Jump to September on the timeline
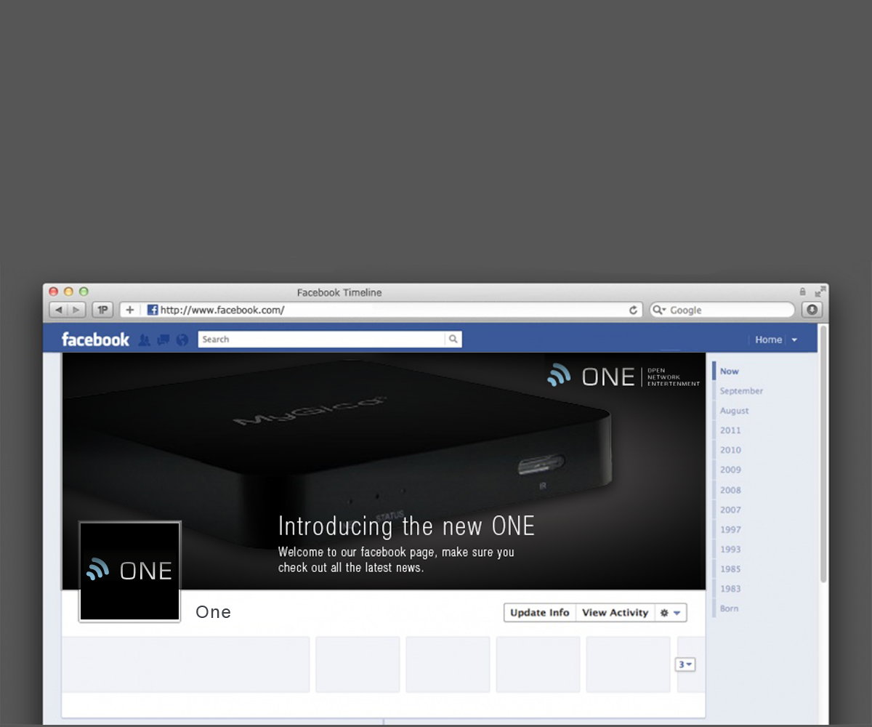This screenshot has height=727, width=872. (x=741, y=390)
